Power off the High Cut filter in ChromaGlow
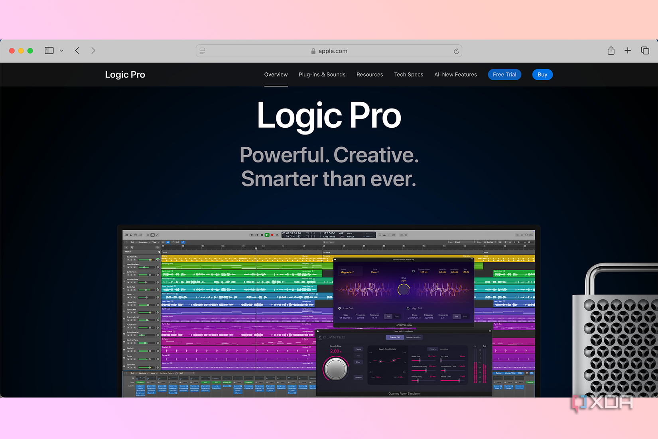Viewport: 658px width, 439px height. [408, 308]
